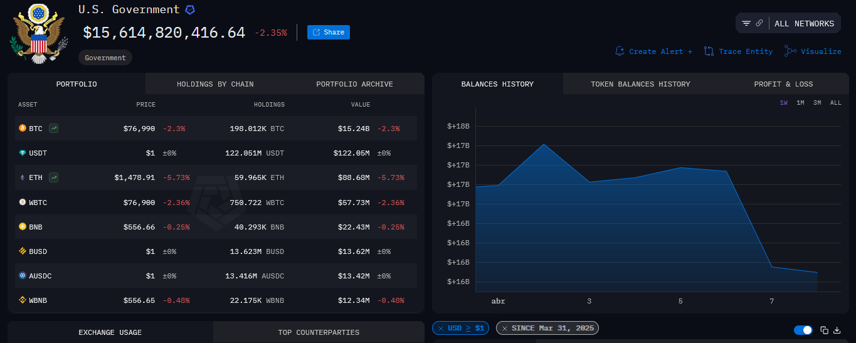The width and height of the screenshot is (856, 343).
Task: Click the bell icon for Create Alert
Action: click(620, 51)
